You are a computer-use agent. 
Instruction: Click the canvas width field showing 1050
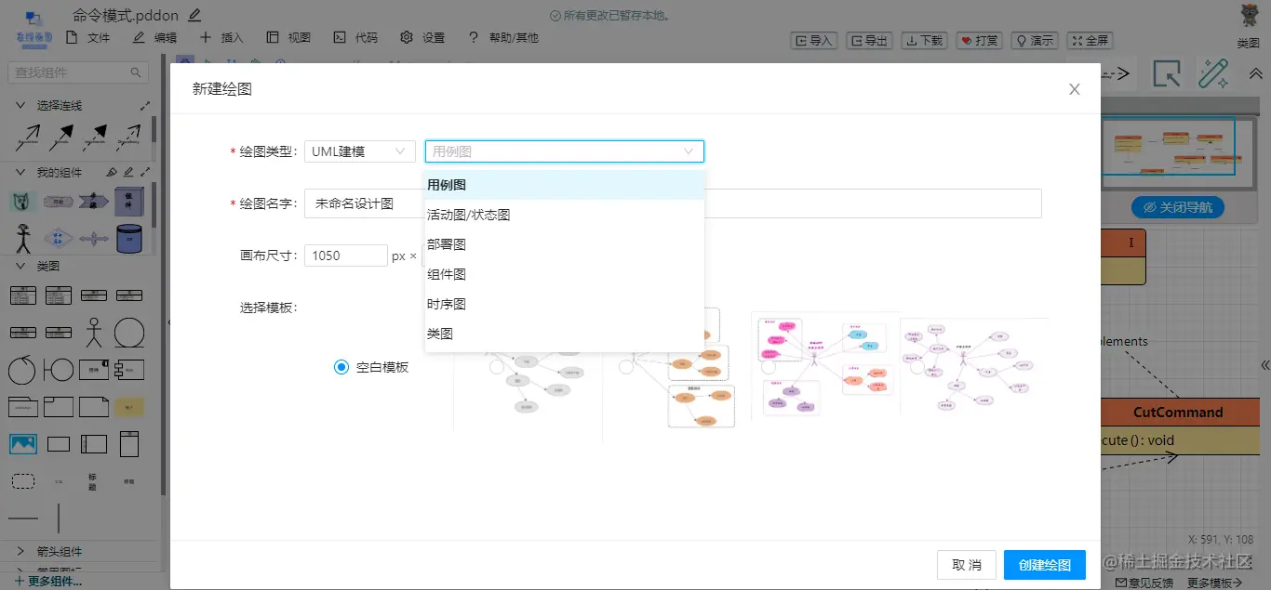[345, 256]
